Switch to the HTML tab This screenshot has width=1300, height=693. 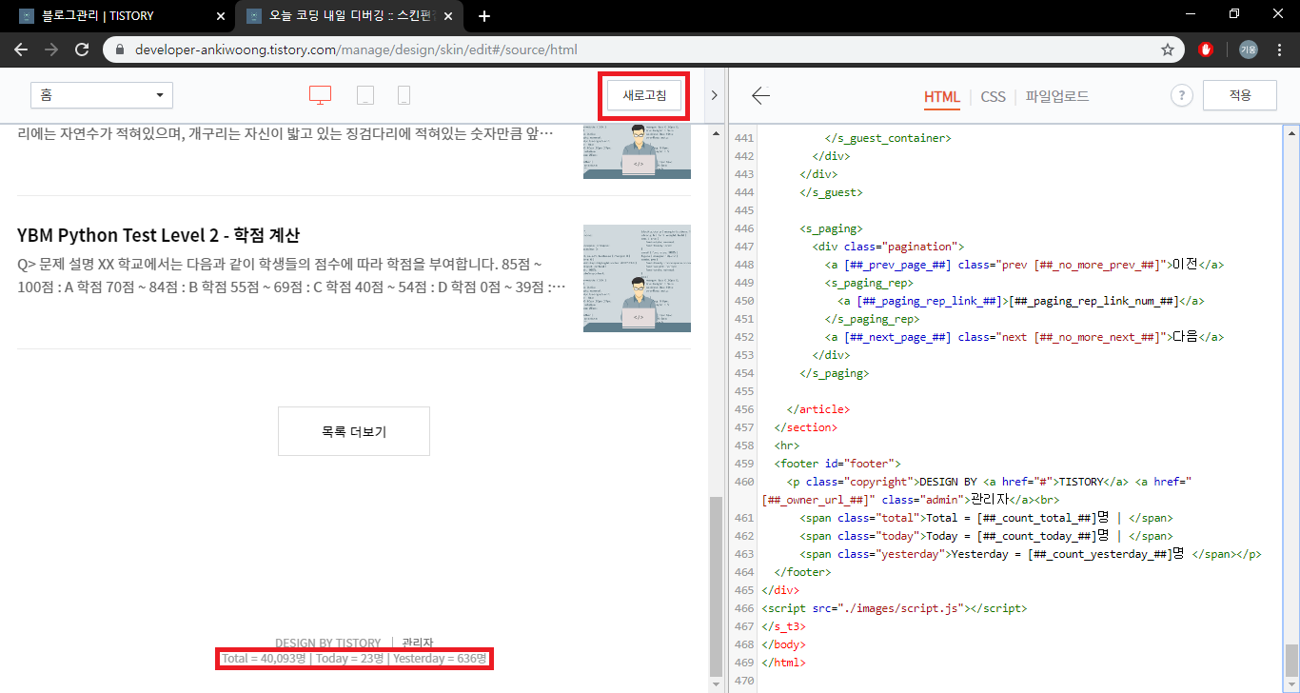942,96
